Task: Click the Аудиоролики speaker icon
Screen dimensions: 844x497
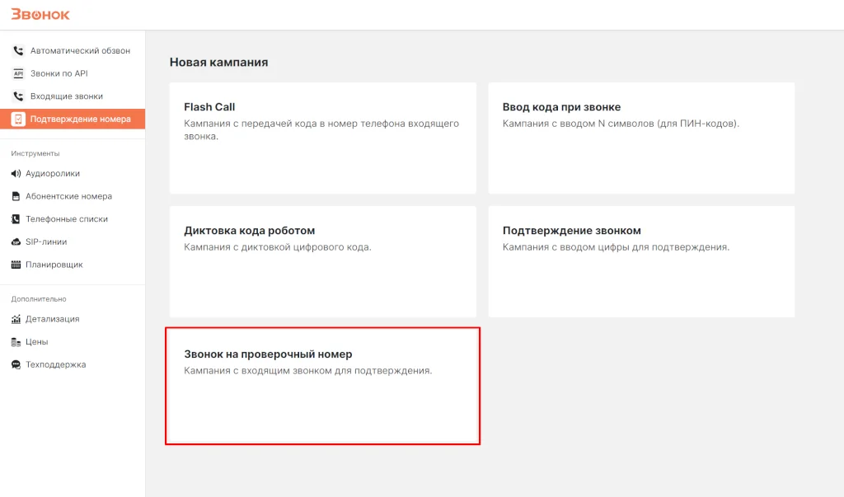Action: (16, 174)
